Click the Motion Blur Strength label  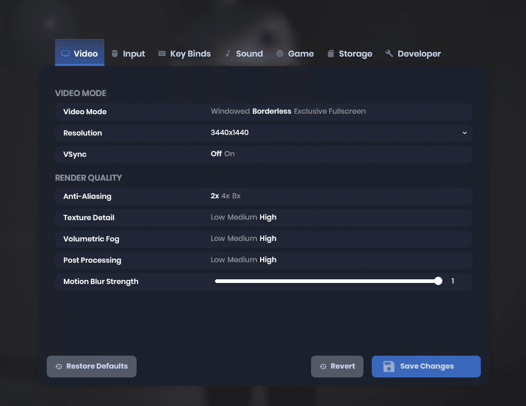tap(101, 281)
